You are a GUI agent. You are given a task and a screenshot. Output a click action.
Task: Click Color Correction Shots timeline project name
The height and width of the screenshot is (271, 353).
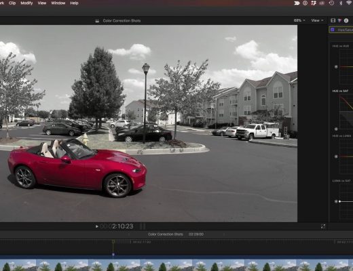pos(166,234)
